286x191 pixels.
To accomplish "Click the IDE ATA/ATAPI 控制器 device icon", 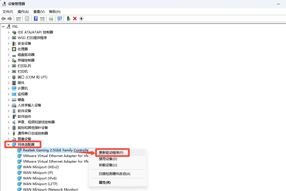I will click(x=14, y=32).
